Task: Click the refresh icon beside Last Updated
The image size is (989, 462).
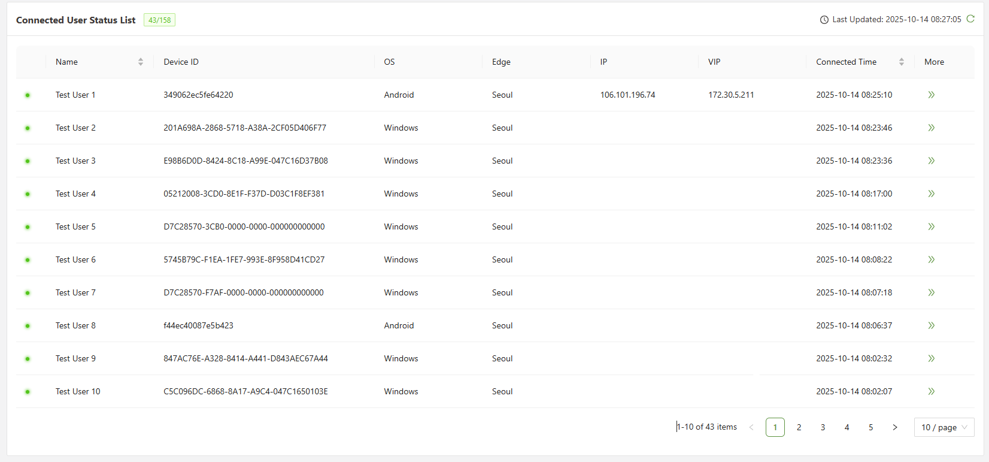Action: (x=970, y=19)
